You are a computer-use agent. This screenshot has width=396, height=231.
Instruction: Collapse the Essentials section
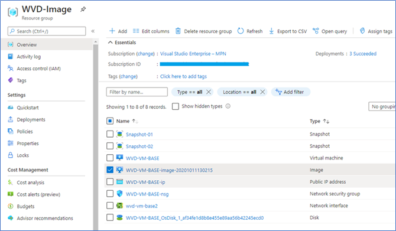click(x=110, y=43)
